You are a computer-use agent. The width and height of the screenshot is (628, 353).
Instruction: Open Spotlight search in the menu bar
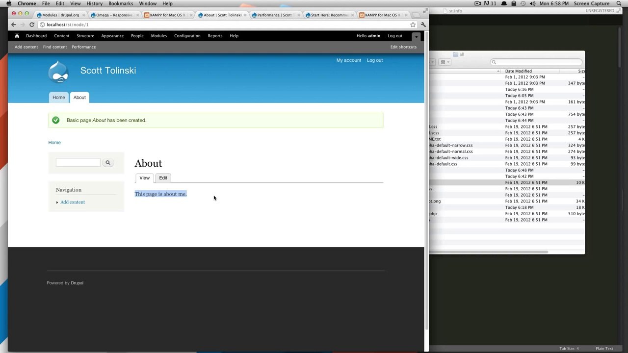(x=619, y=3)
